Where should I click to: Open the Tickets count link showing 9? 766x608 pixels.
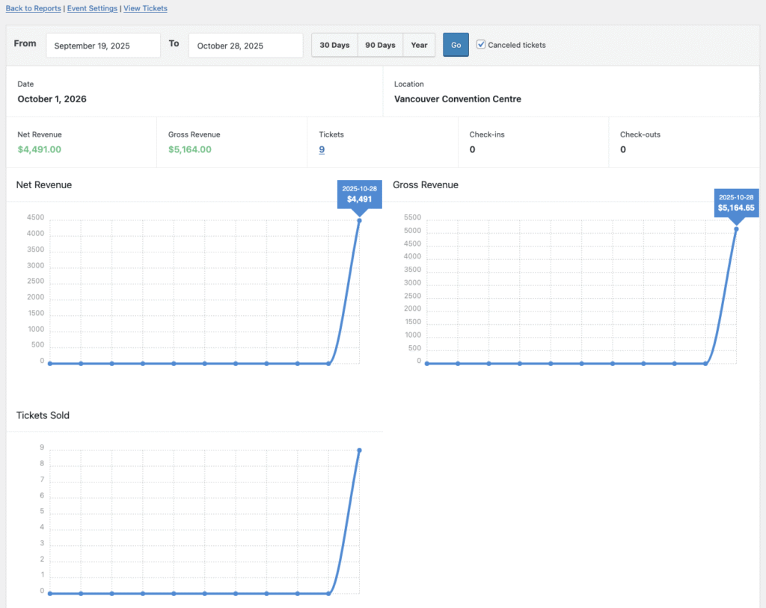click(x=322, y=149)
